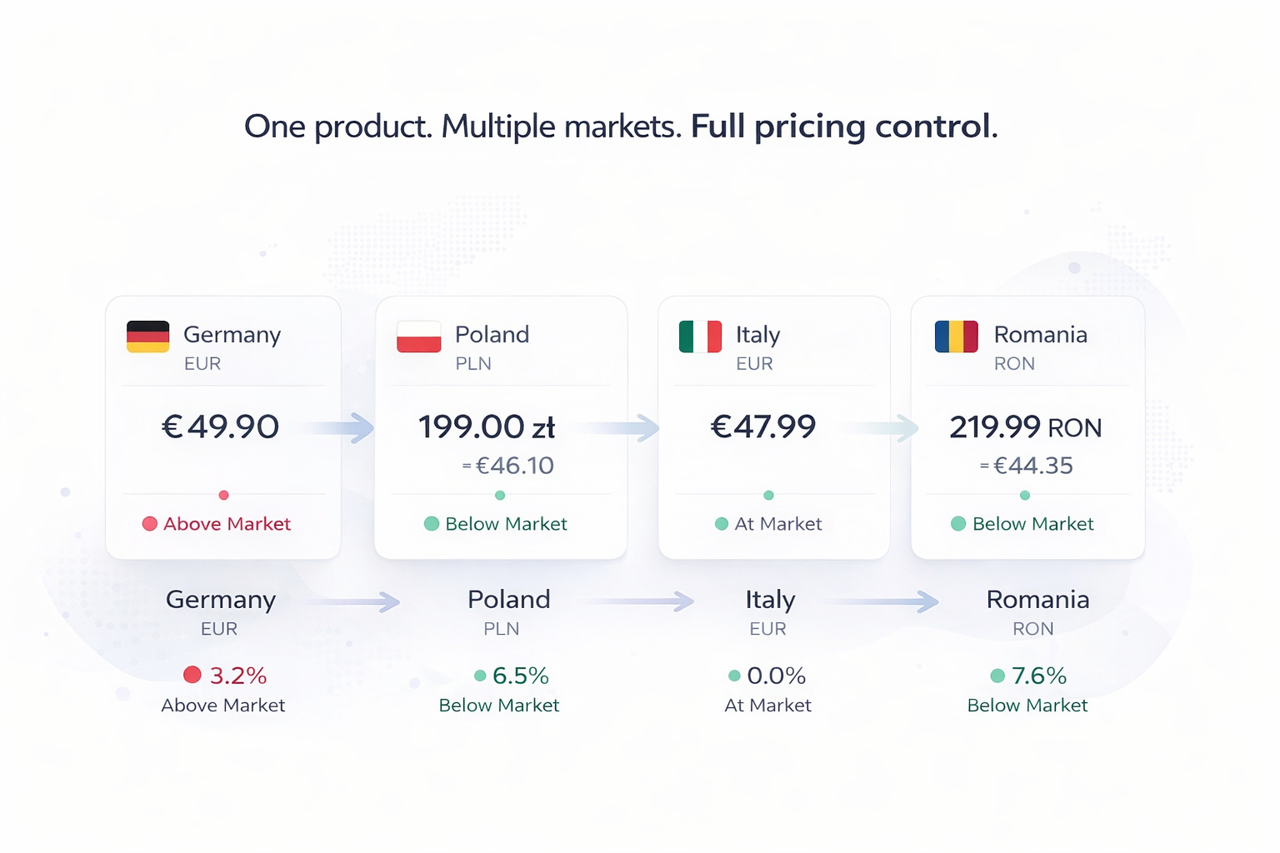Click the €47.99 Italy price
Viewport: 1280px width, 853px height.
pos(763,426)
